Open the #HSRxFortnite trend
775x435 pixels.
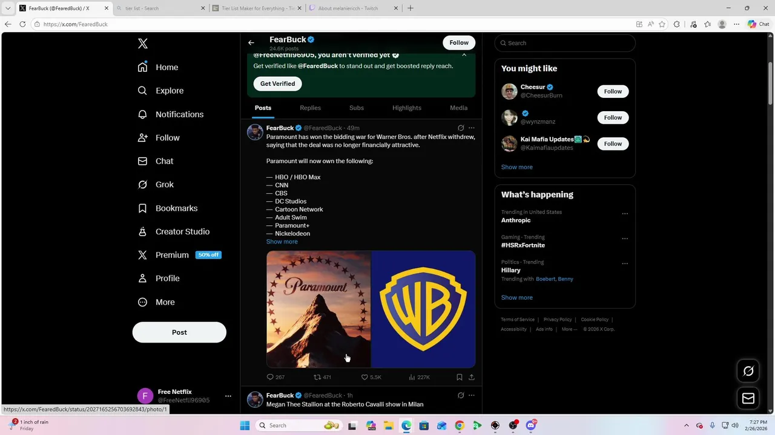[x=523, y=245]
